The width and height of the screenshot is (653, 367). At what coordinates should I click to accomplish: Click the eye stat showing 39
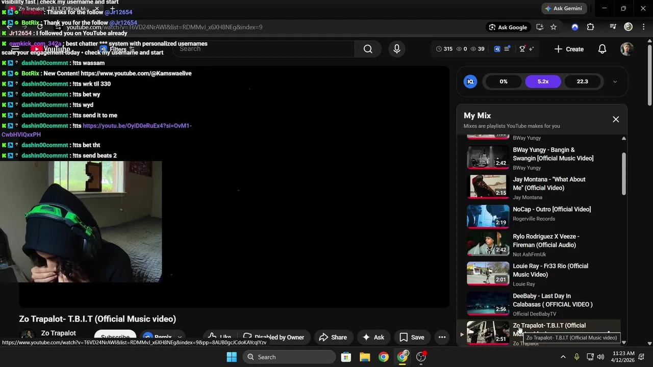click(x=478, y=49)
